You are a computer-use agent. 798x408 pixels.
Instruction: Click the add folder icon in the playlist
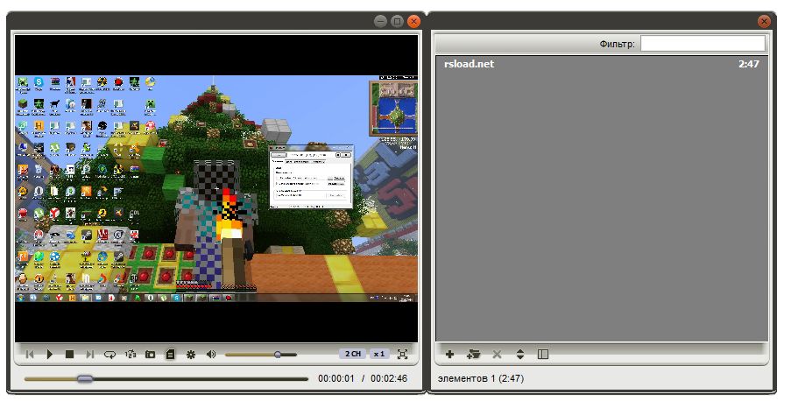[473, 354]
